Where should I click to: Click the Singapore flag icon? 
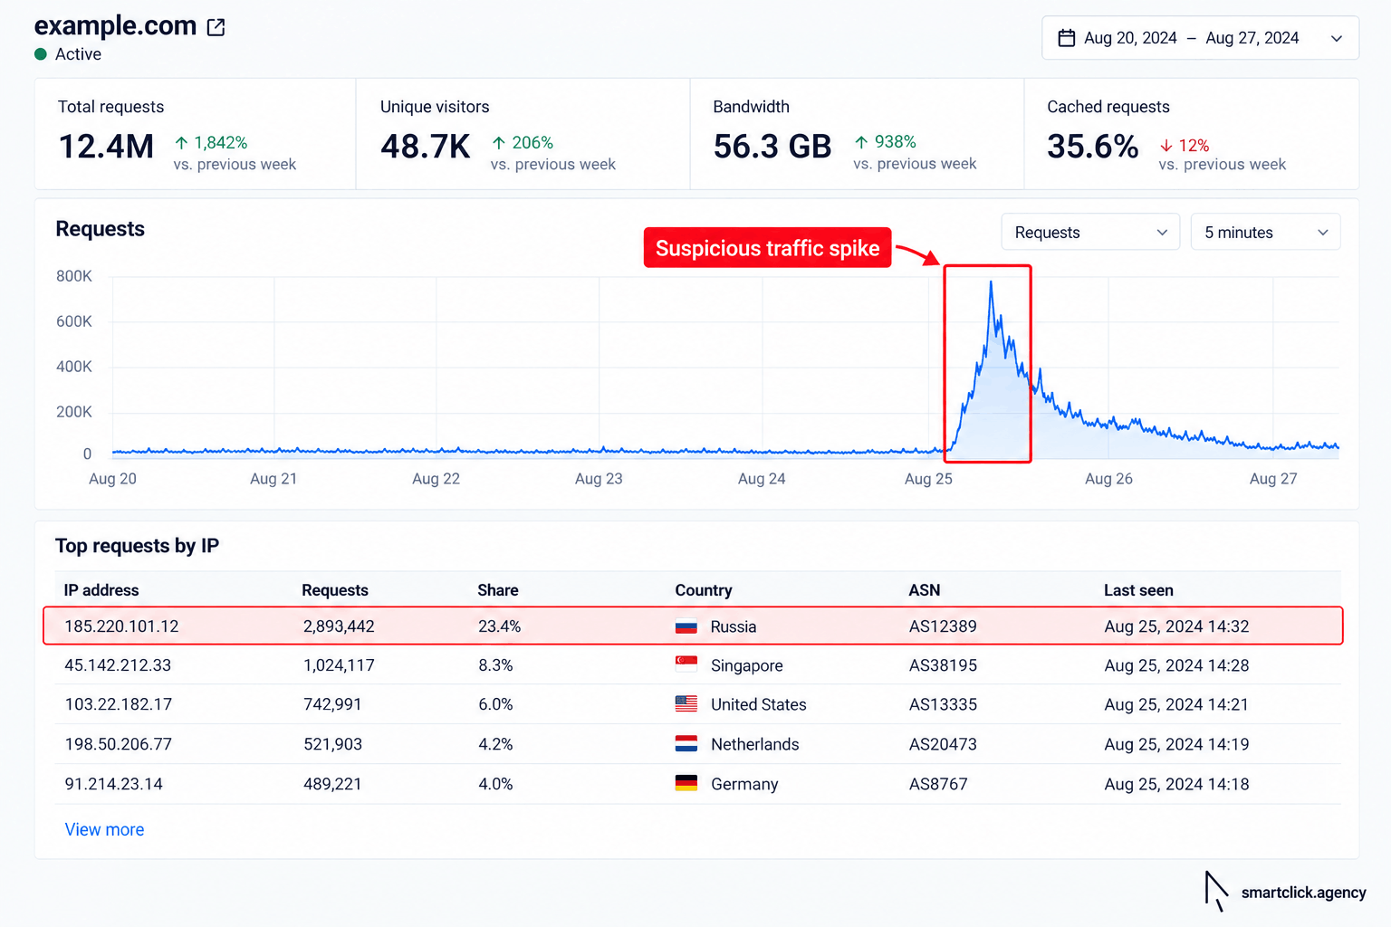click(686, 664)
